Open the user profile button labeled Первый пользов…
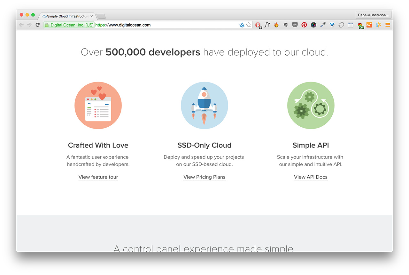Screen dimensions: 409x275 point(373,15)
